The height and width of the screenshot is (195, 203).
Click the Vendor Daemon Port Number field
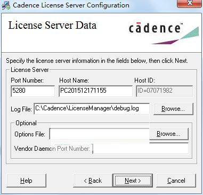pyautogui.click(x=141, y=149)
